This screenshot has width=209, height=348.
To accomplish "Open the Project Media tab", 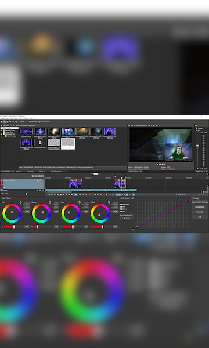I will click(x=6, y=171).
